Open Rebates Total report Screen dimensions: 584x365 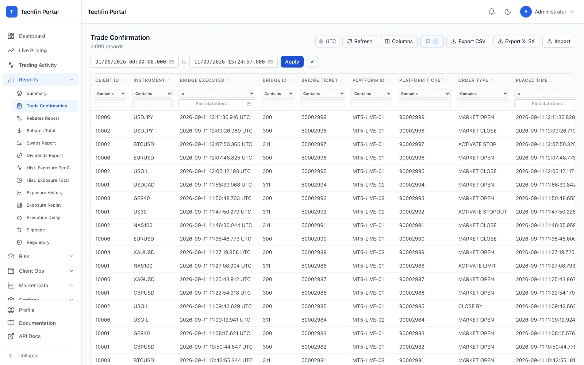(45, 131)
